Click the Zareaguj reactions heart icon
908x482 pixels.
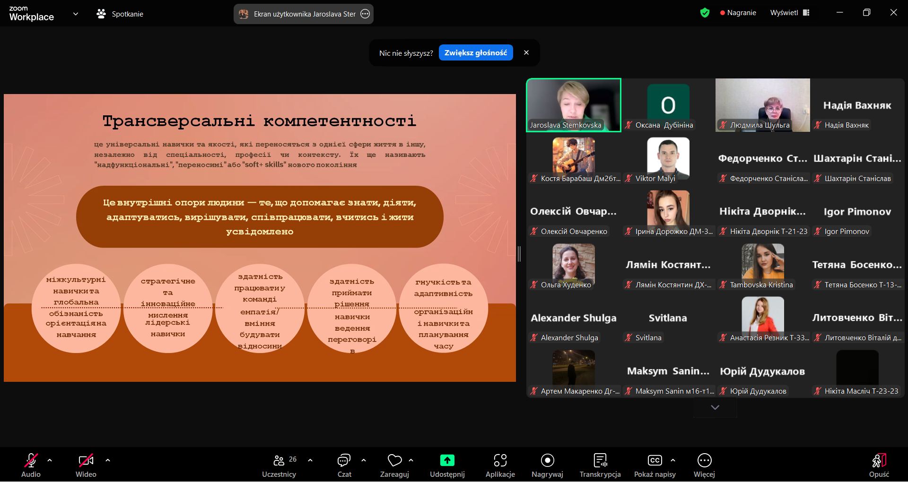394,461
